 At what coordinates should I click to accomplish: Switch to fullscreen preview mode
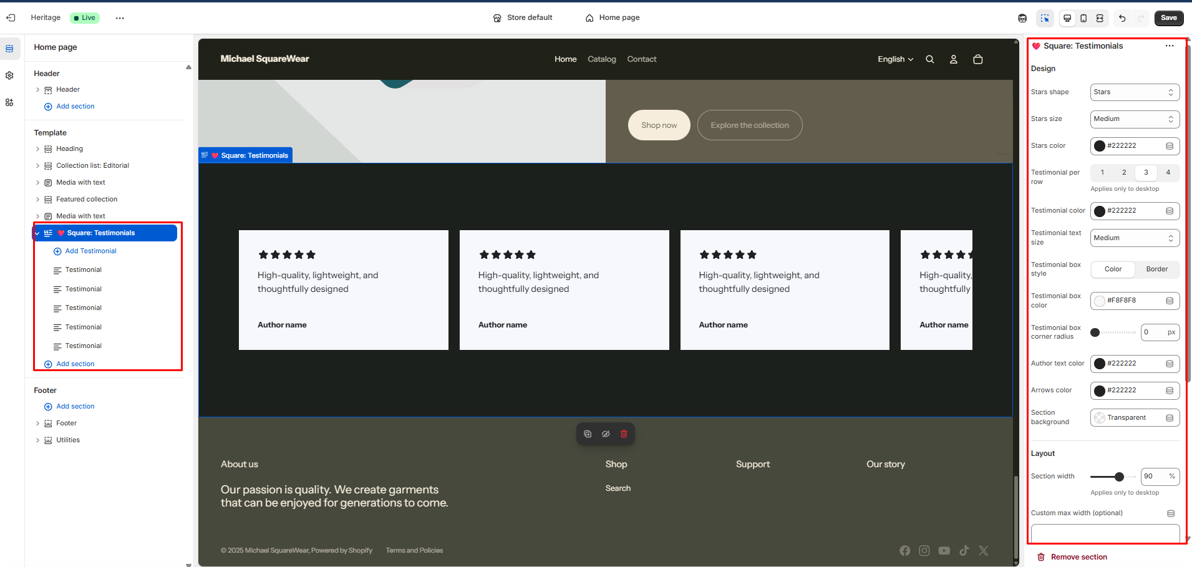1100,18
